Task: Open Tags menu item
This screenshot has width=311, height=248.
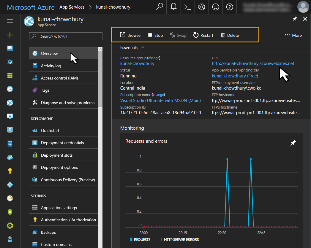Action: pos(64,90)
